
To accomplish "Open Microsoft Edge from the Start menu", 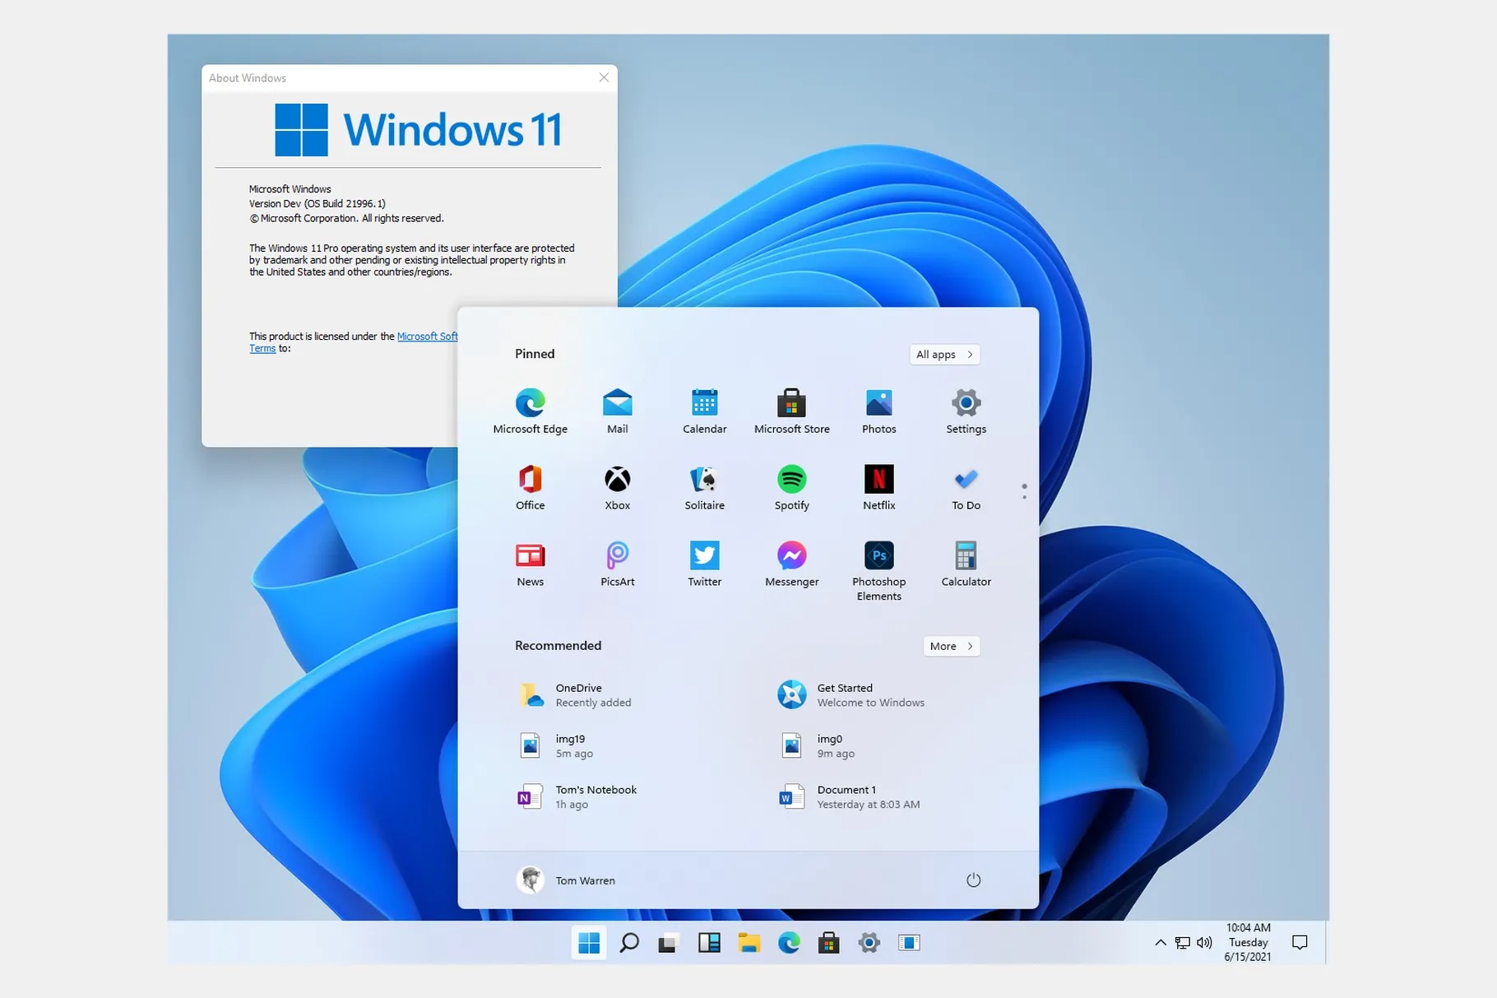I will (531, 409).
